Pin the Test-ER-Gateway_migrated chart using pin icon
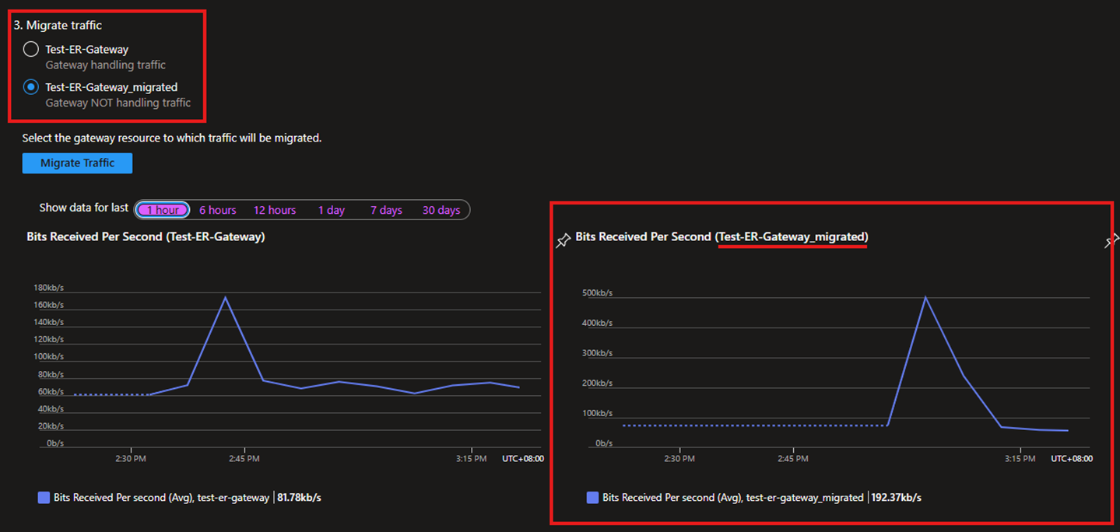Viewport: 1120px width, 532px height. click(563, 241)
